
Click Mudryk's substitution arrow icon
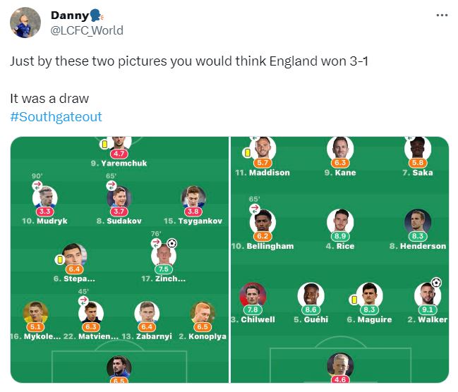pos(37,185)
